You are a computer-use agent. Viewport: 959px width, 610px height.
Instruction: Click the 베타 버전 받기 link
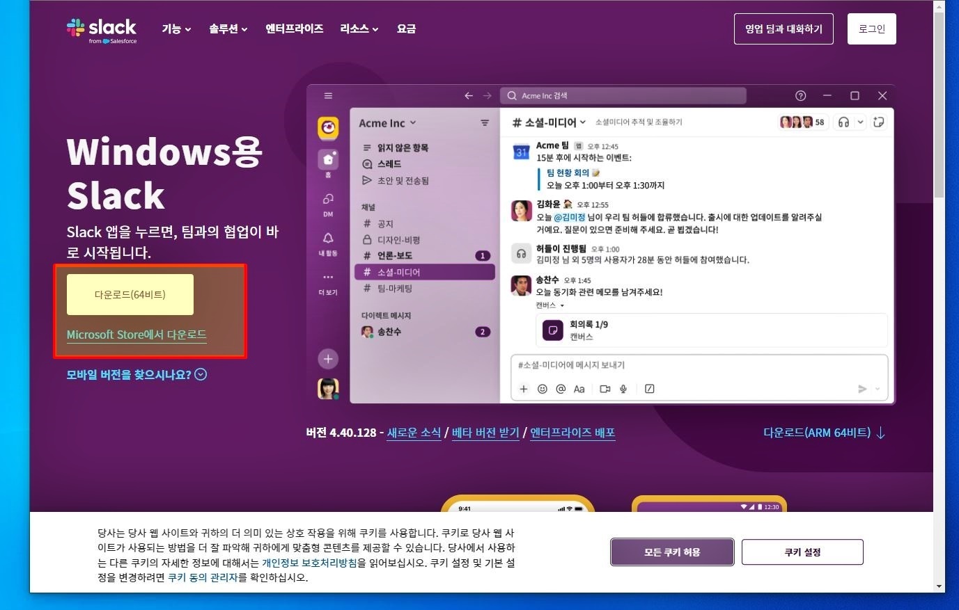(485, 433)
